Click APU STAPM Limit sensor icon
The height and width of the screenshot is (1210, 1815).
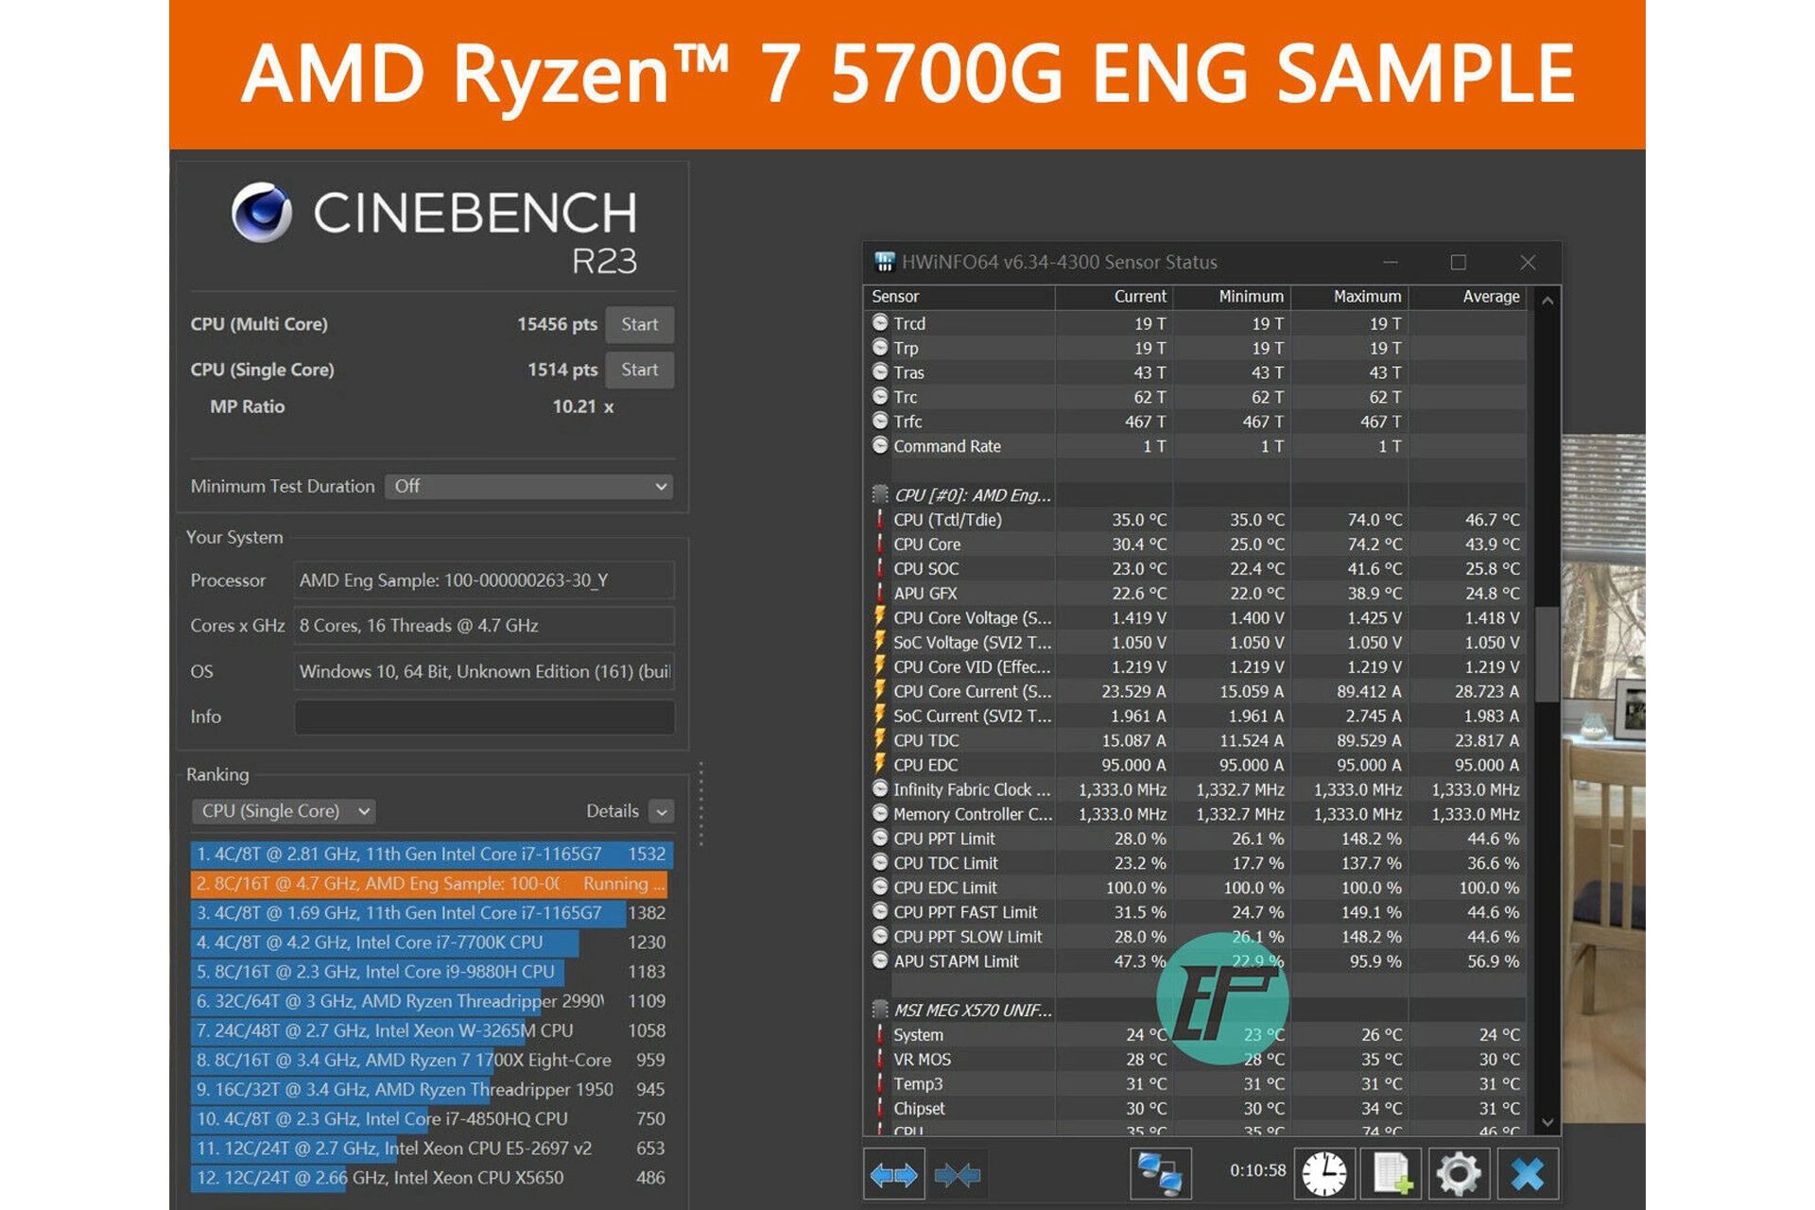[880, 960]
